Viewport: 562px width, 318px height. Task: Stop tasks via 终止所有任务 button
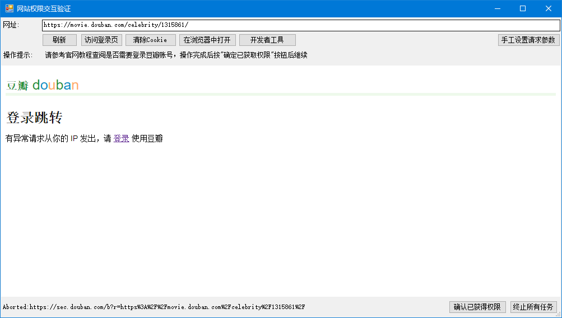tap(533, 307)
